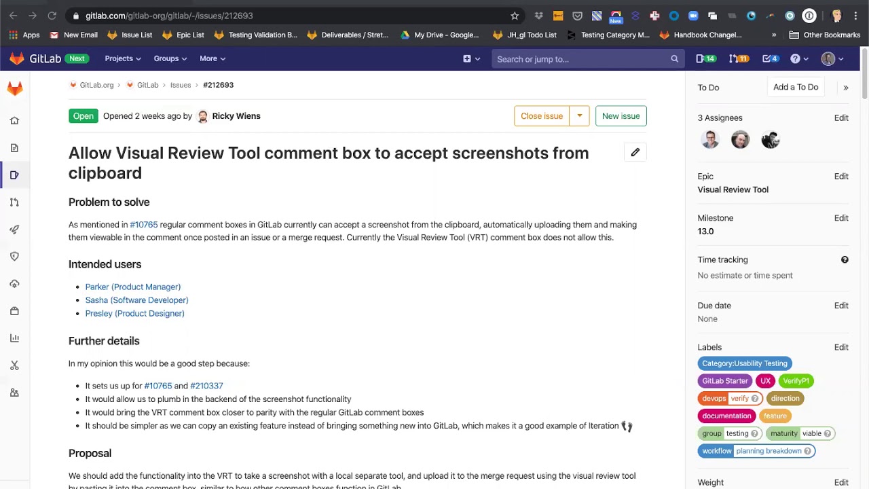
Task: Open issue link #10765 in Problem section
Action: click(143, 225)
